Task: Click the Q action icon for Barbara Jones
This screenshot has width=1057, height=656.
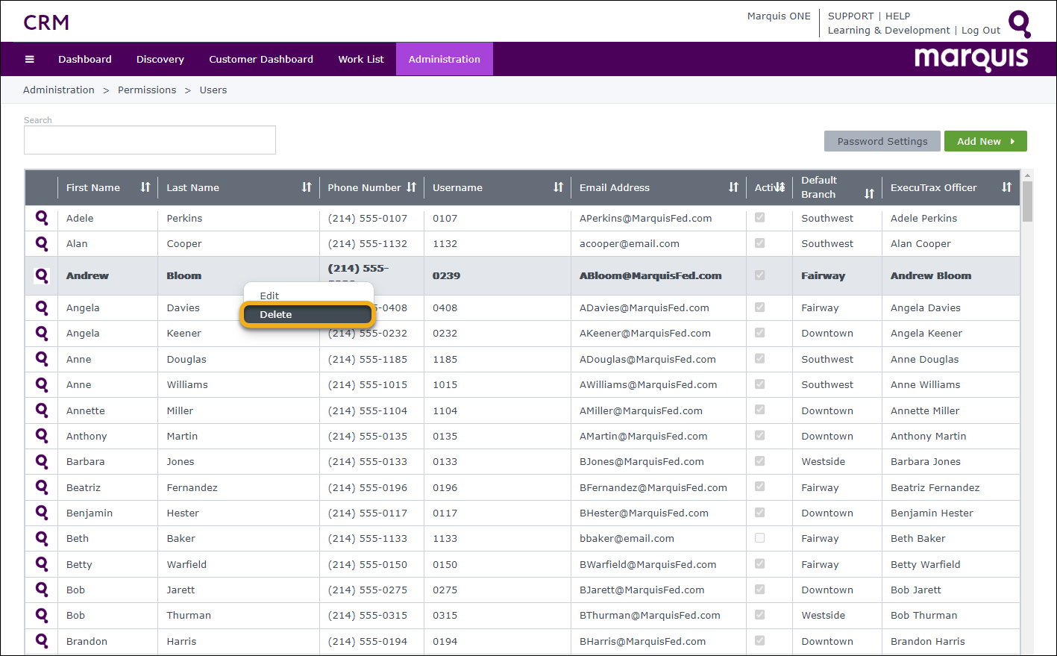Action: pos(42,461)
